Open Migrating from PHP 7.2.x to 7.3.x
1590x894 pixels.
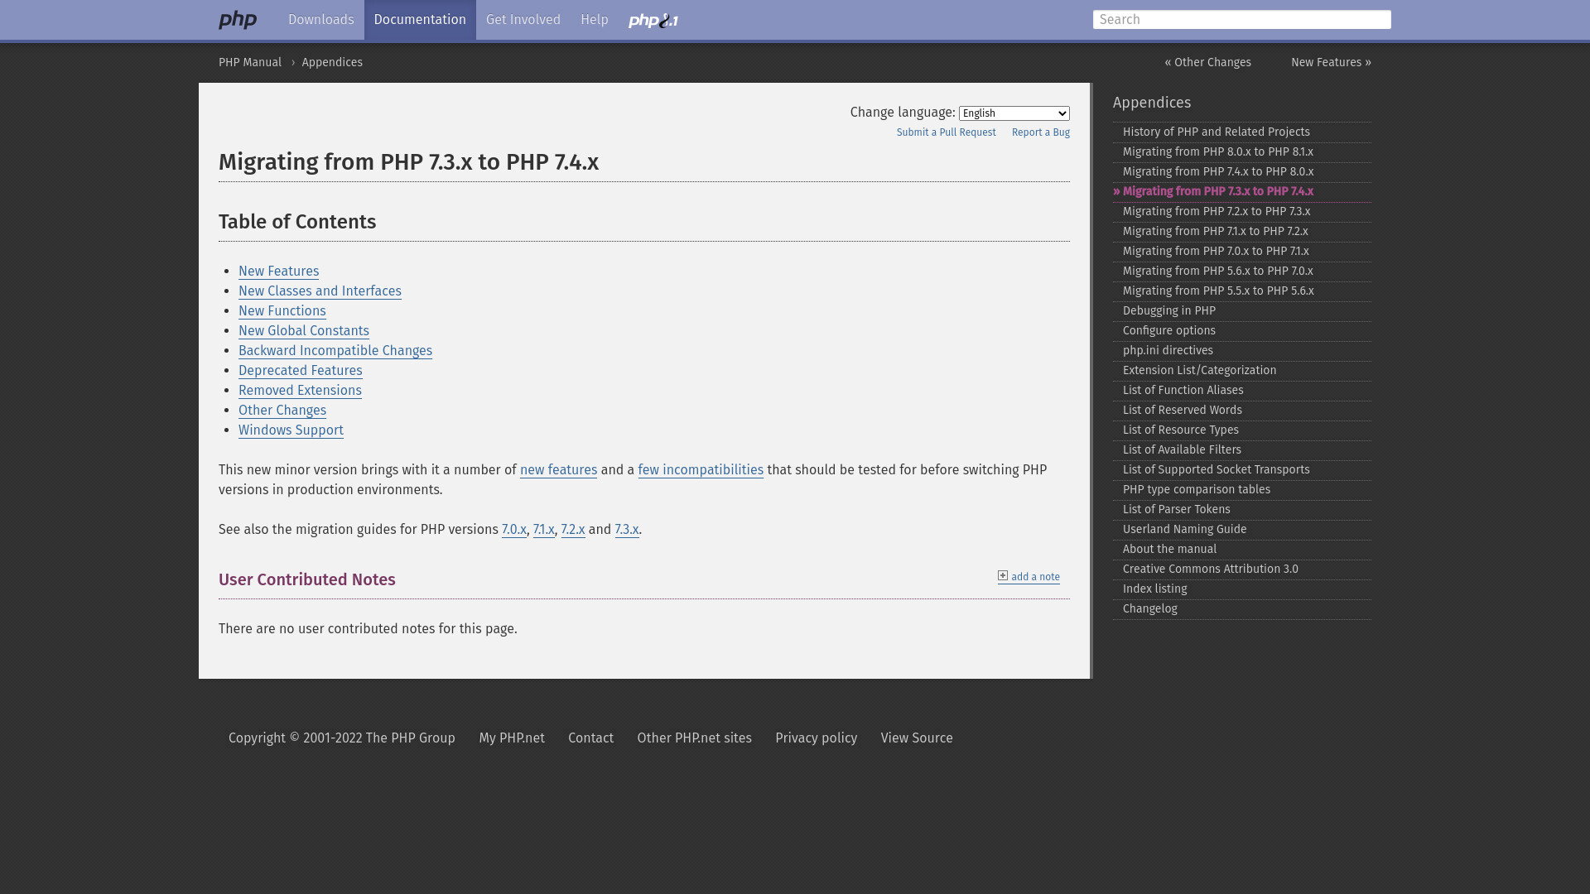(1242, 212)
